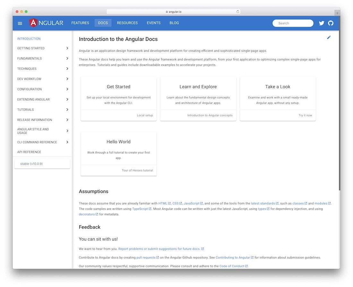Click external link icon next to HTML
Viewport: 353px width, 287px height.
click(169, 203)
